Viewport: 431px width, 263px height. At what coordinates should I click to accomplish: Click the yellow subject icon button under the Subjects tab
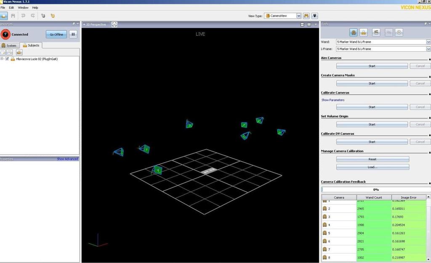click(x=19, y=52)
